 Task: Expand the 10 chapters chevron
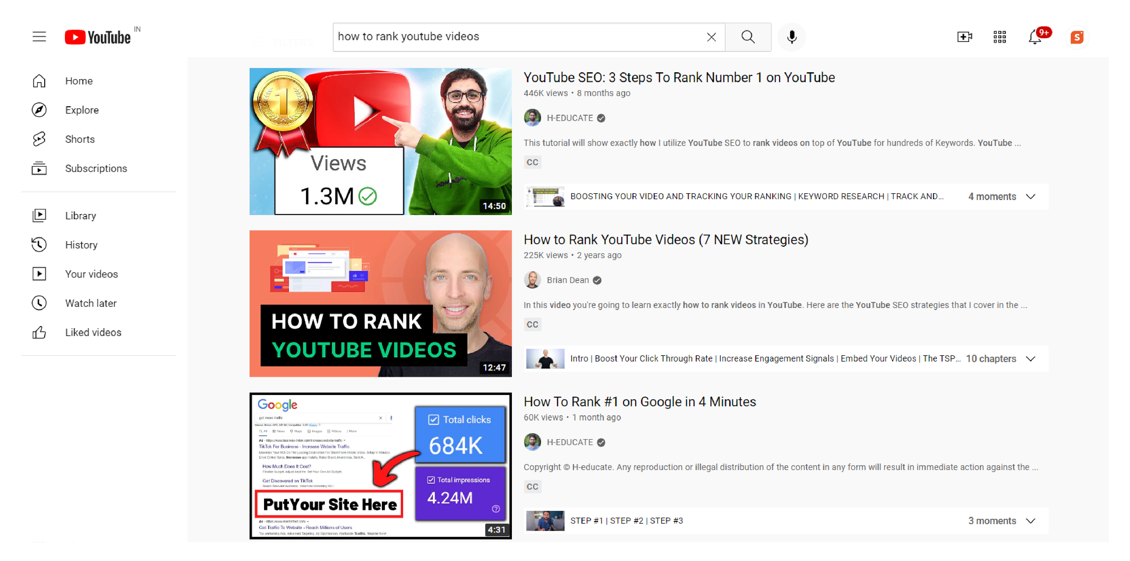click(1031, 359)
